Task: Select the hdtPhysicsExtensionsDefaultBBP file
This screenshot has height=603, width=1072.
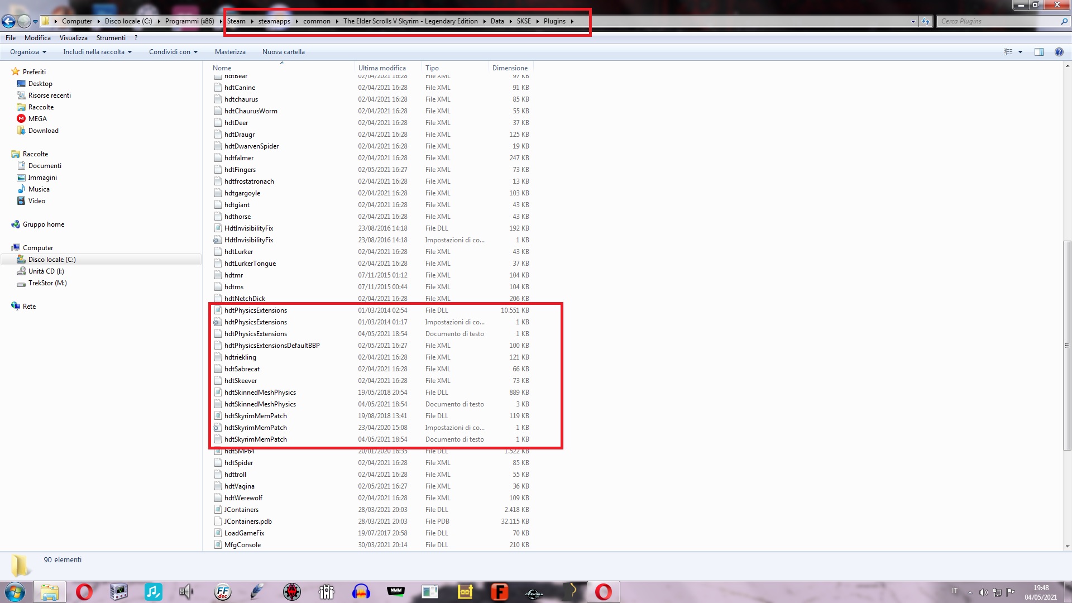Action: pos(371,346)
